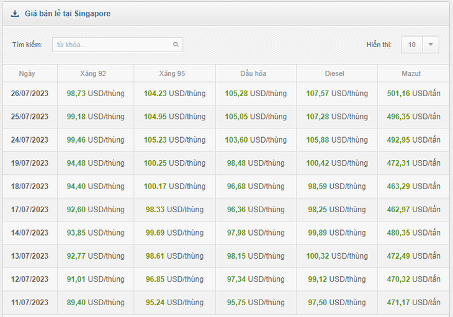The image size is (453, 317).
Task: Click Xăng 95 price 105.23 USD/thùng
Action: pos(174,140)
